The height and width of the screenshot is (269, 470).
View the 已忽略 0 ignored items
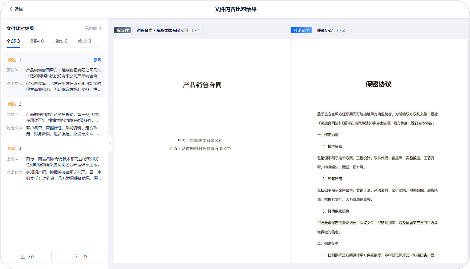coord(93,29)
